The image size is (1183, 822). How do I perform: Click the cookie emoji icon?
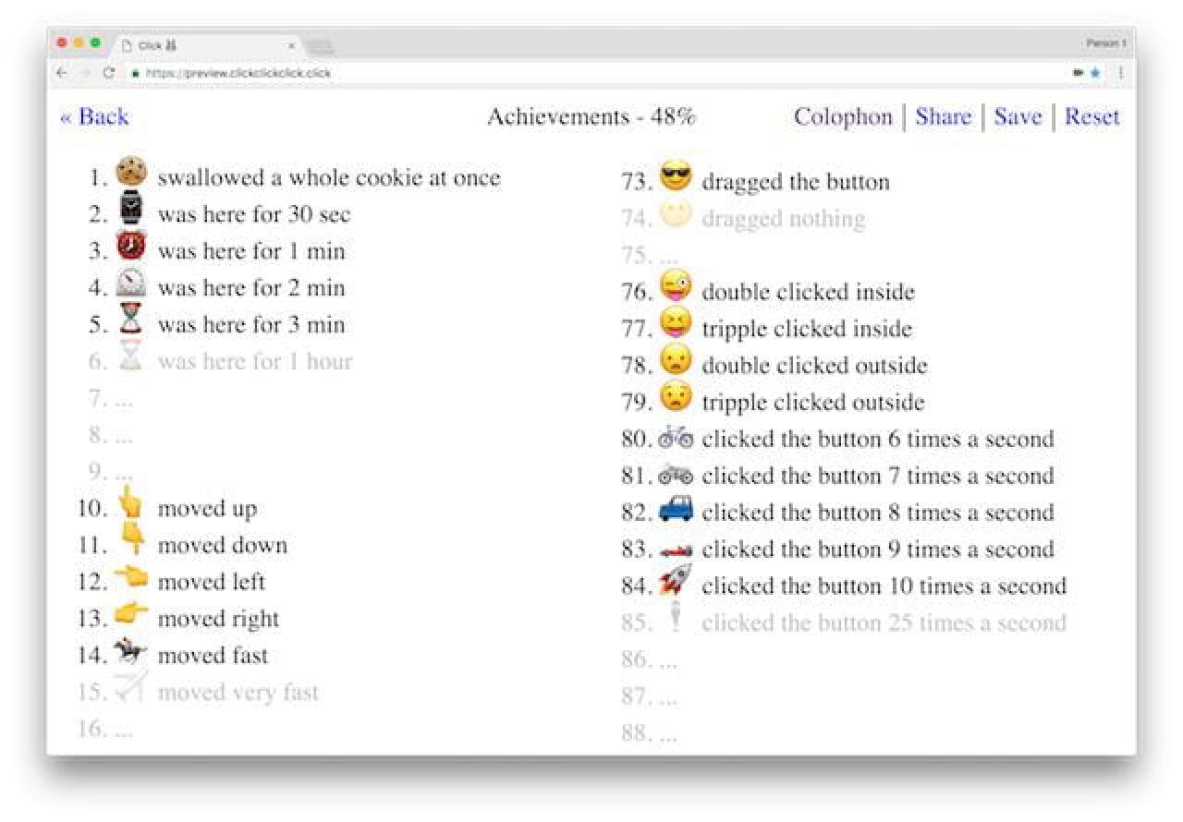(x=131, y=173)
